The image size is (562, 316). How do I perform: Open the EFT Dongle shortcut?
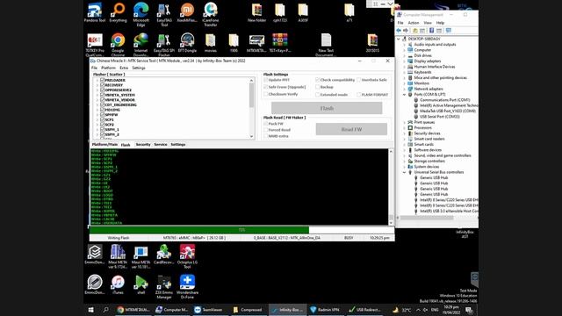point(187,43)
